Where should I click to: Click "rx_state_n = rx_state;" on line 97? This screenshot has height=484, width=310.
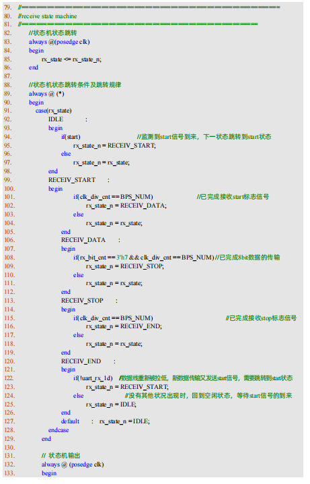[x=102, y=162]
